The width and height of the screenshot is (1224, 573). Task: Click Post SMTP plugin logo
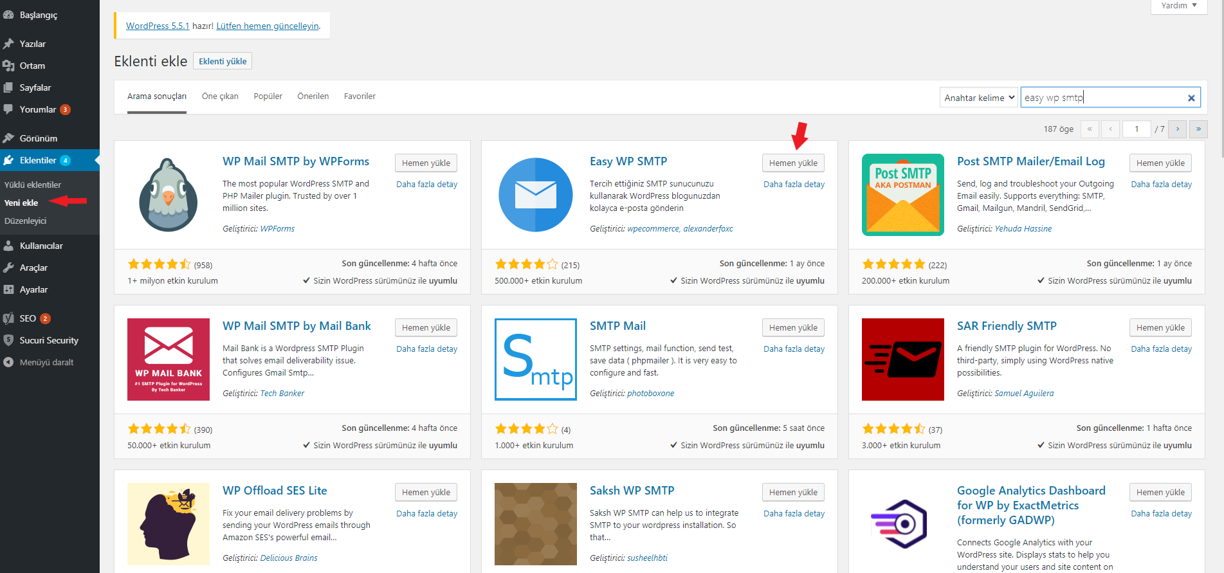pyautogui.click(x=903, y=195)
